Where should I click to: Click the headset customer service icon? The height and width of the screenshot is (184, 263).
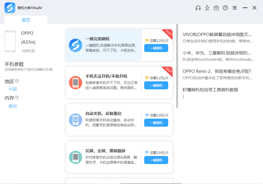(x=198, y=8)
